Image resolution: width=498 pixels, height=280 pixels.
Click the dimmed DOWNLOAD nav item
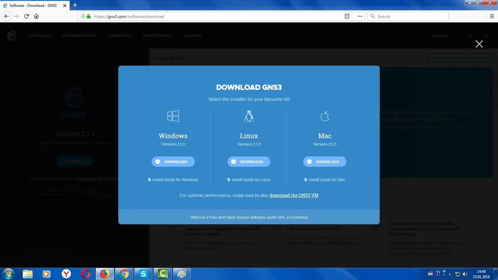39,36
